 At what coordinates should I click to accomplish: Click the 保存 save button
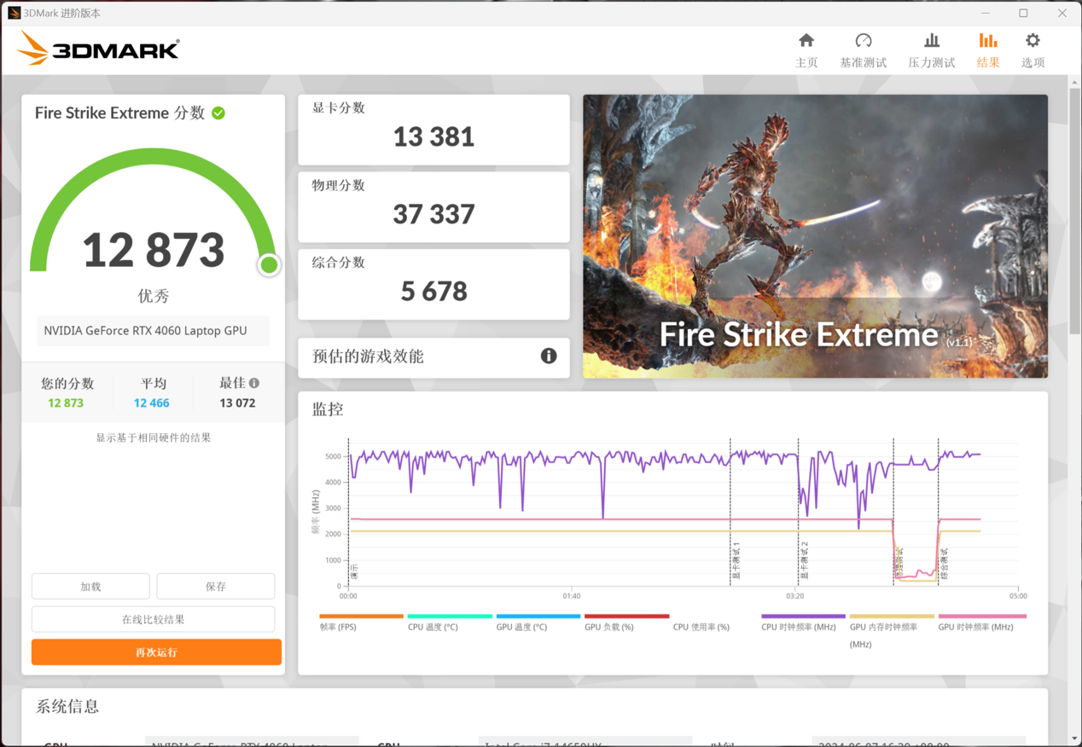coord(216,587)
